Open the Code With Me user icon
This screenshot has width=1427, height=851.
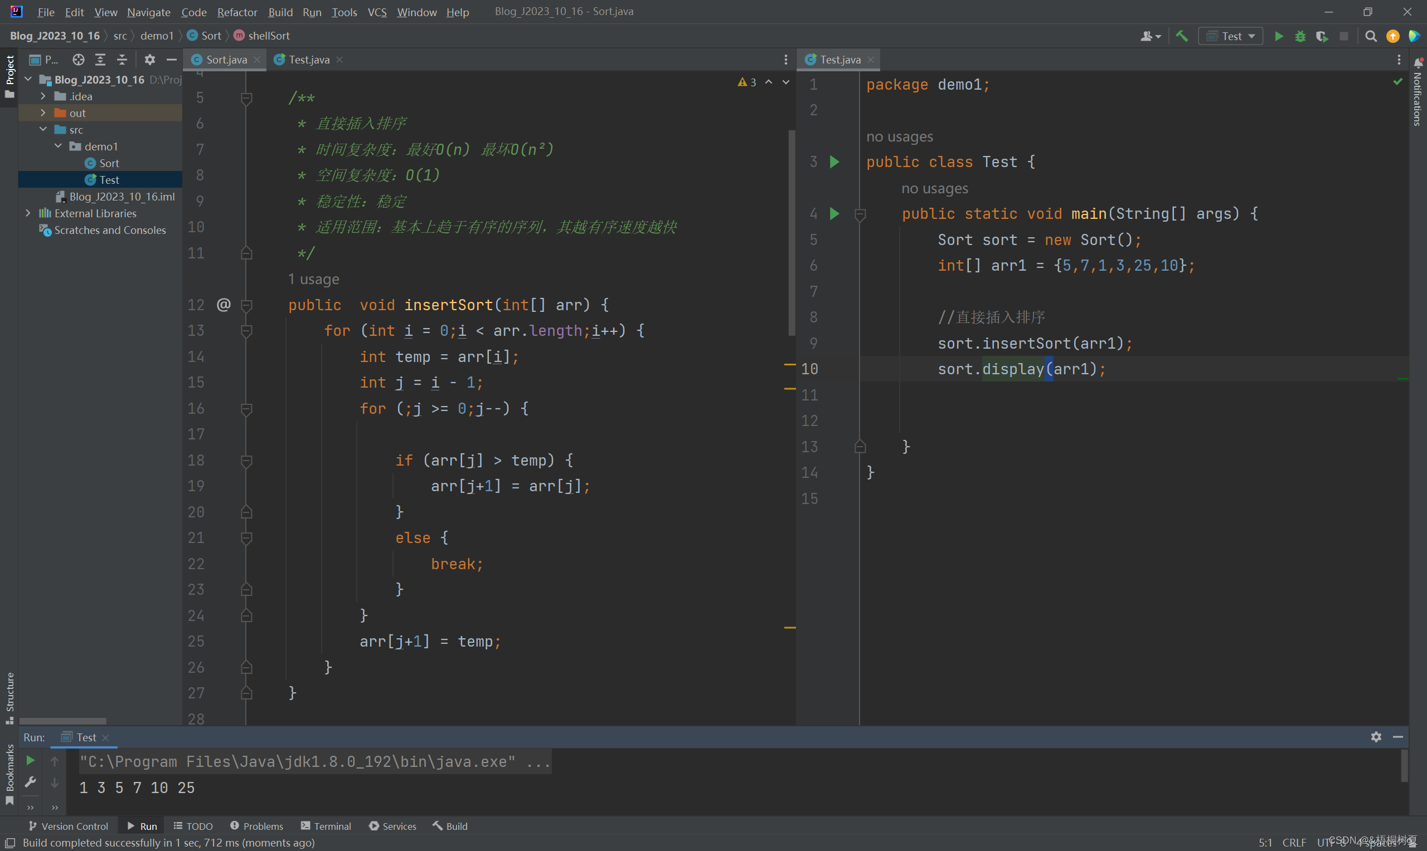(1150, 36)
